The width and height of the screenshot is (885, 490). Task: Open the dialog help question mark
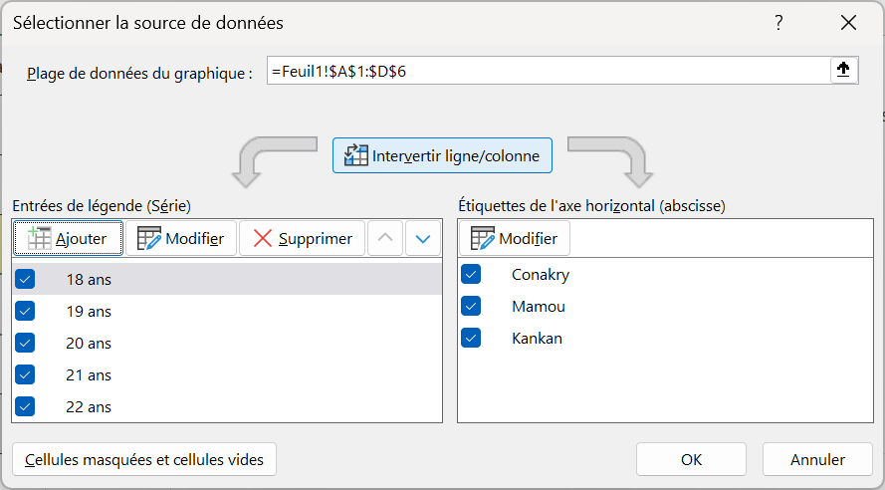click(777, 22)
